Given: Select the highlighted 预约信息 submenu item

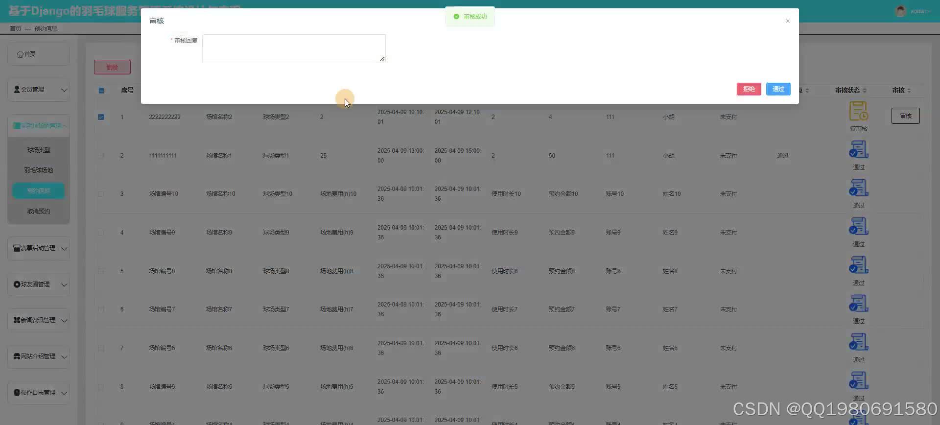Looking at the screenshot, I should click(39, 191).
